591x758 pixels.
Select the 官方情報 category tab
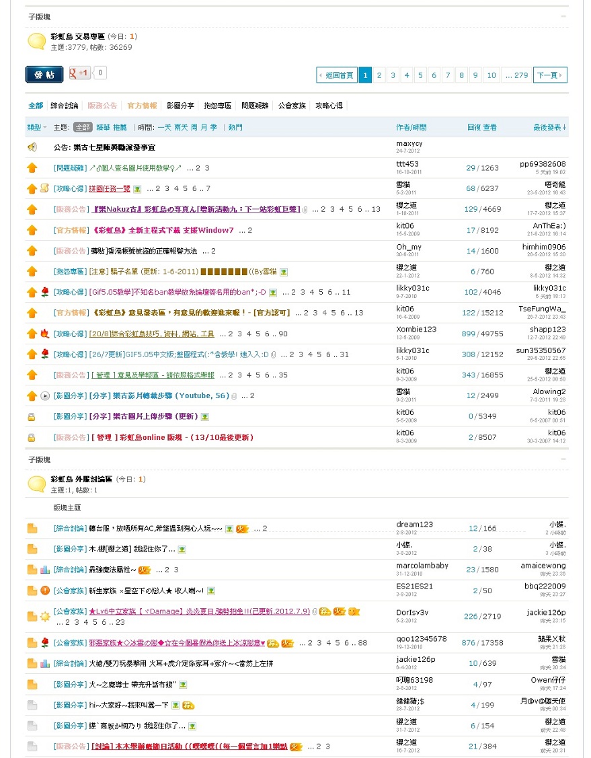[142, 106]
